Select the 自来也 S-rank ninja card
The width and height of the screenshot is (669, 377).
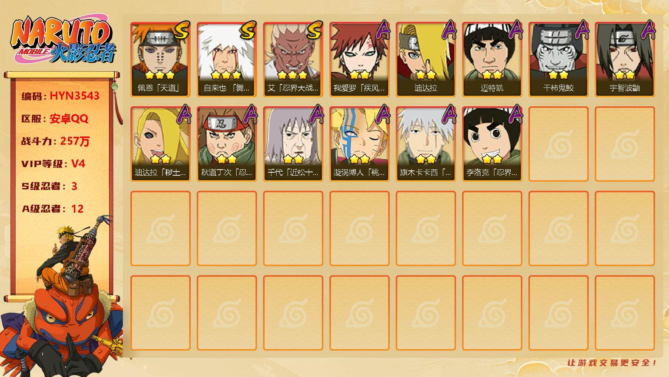(x=227, y=59)
